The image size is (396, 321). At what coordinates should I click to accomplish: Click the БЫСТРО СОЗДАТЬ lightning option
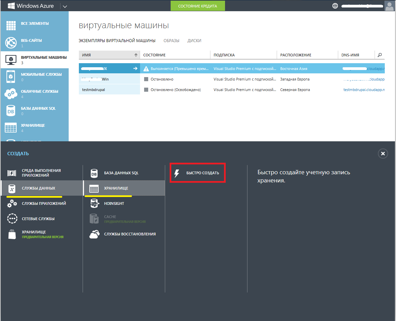(197, 173)
